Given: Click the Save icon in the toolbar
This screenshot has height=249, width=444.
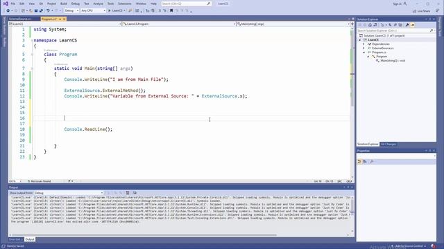Looking at the screenshot, I should (36, 10).
